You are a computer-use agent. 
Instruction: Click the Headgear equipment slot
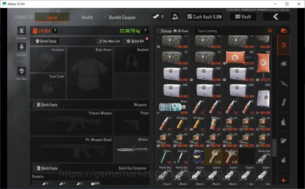pyautogui.click(x=48, y=59)
